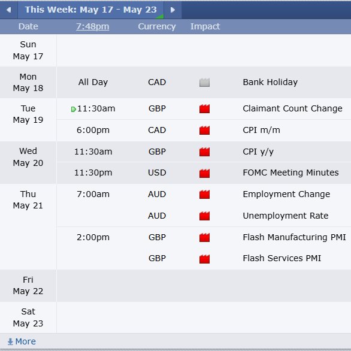This screenshot has height=351, width=351.
Task: Open This Week: May 17 - May 23 selector
Action: (x=90, y=10)
